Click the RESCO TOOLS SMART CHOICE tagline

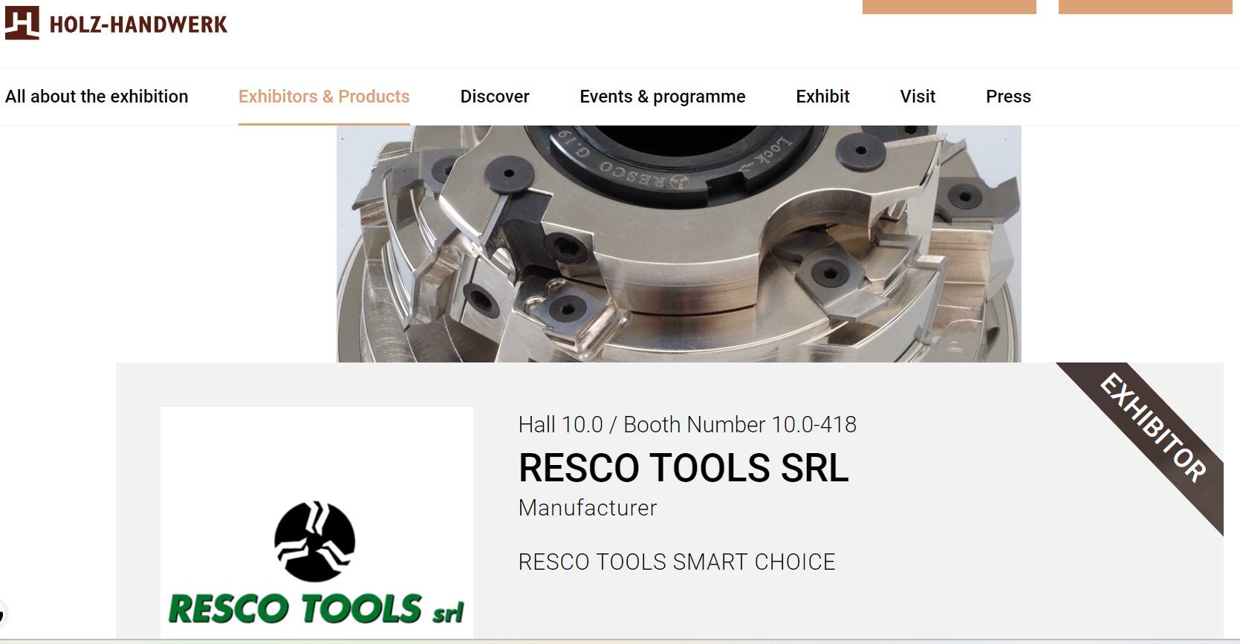(x=677, y=562)
